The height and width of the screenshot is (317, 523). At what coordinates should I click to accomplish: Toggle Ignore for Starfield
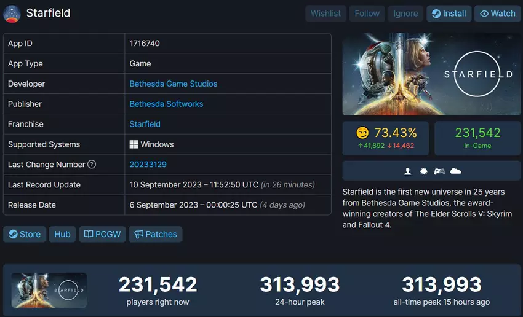[x=405, y=14]
